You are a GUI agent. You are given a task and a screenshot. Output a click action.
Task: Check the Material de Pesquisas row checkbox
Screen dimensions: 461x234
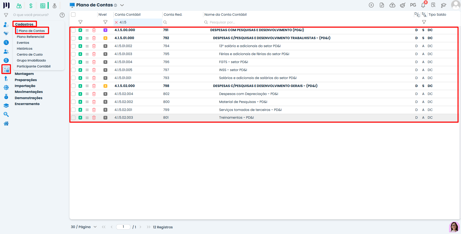point(73,102)
